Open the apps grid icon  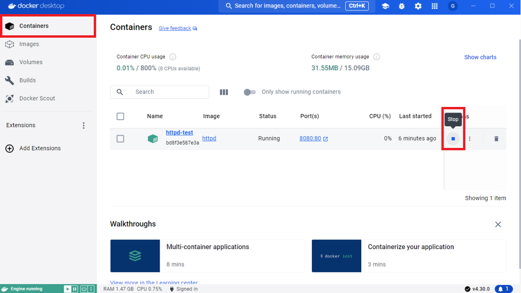tap(435, 6)
